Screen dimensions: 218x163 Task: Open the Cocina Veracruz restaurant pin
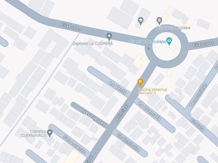[x=140, y=82]
